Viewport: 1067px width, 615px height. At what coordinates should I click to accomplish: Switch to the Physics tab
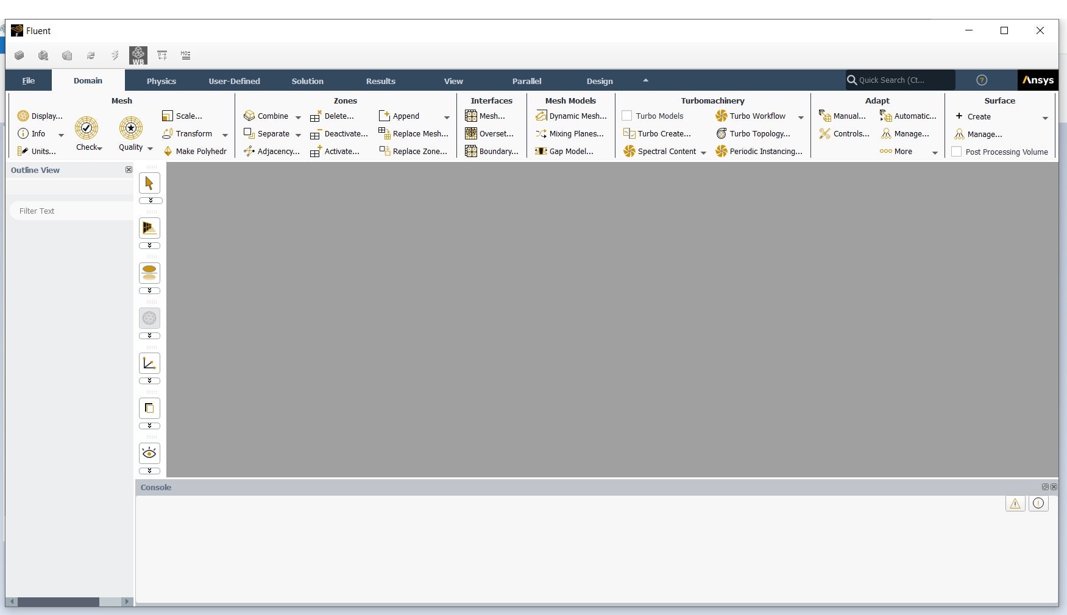point(161,81)
